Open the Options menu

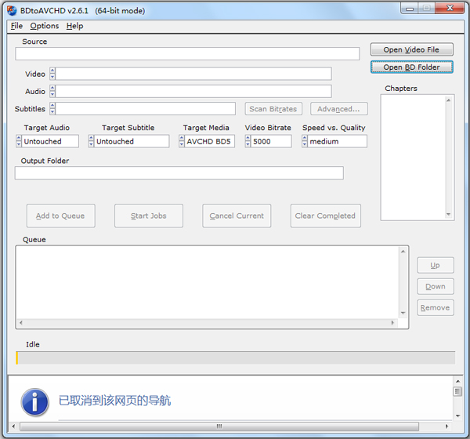(x=45, y=26)
